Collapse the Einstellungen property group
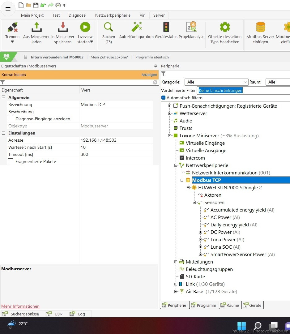 [x=4, y=133]
